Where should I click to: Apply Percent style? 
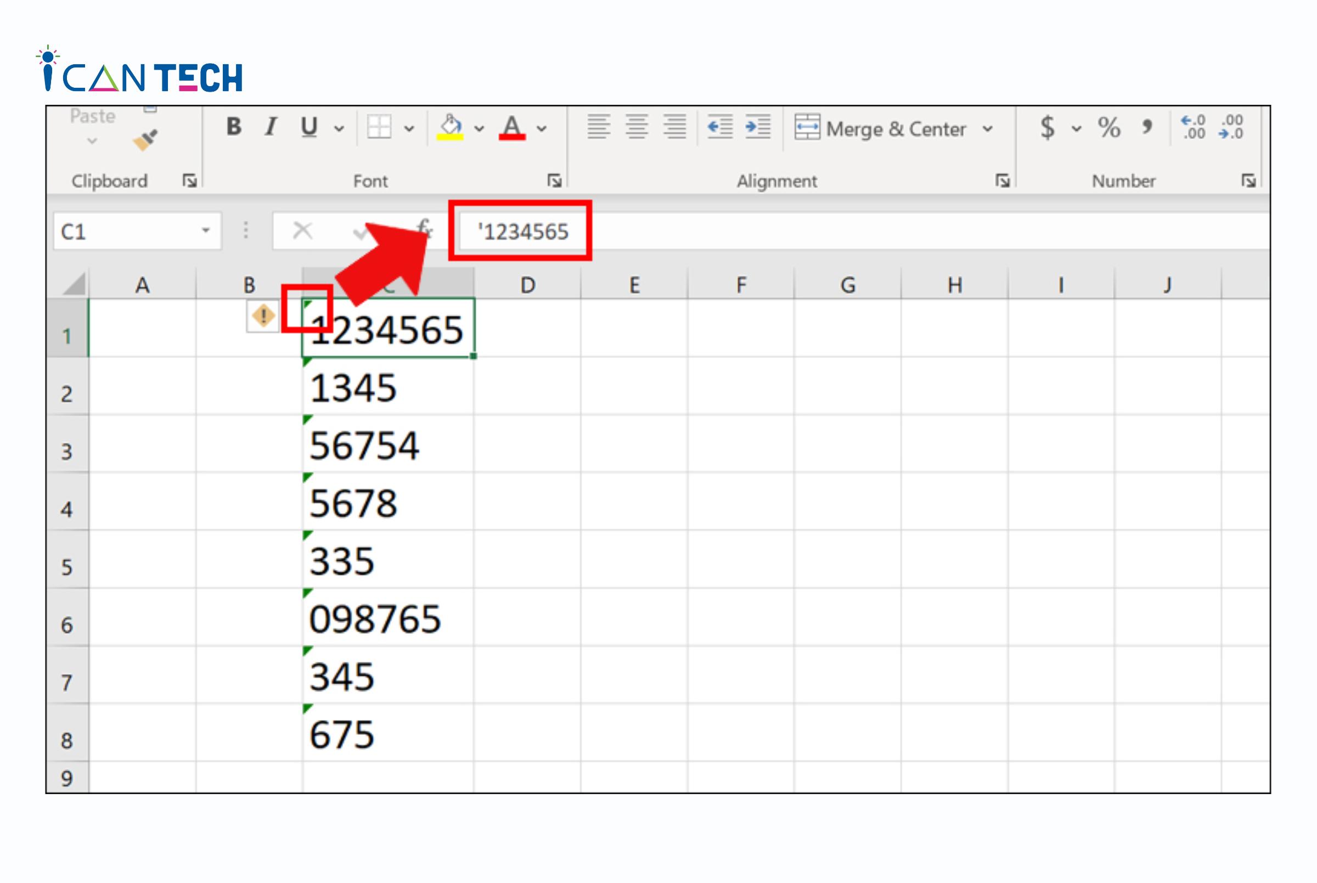[1108, 127]
